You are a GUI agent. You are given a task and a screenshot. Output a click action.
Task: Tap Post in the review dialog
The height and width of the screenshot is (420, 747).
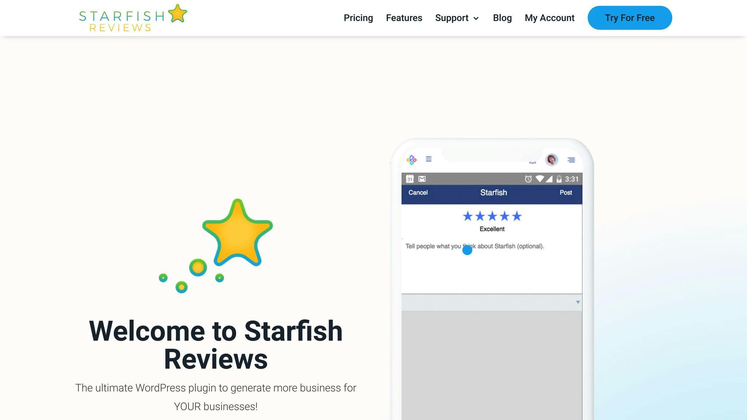566,192
